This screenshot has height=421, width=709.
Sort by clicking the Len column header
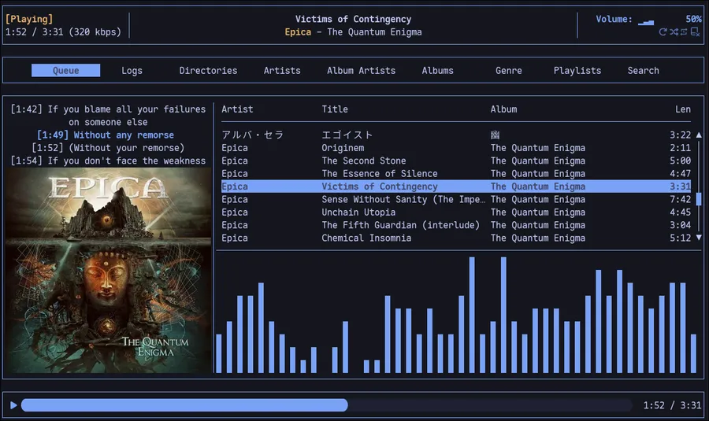682,109
